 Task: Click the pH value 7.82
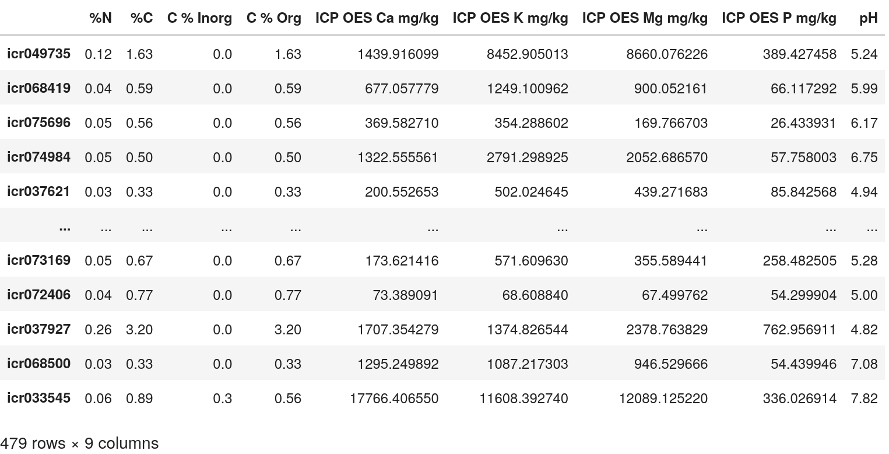point(864,399)
